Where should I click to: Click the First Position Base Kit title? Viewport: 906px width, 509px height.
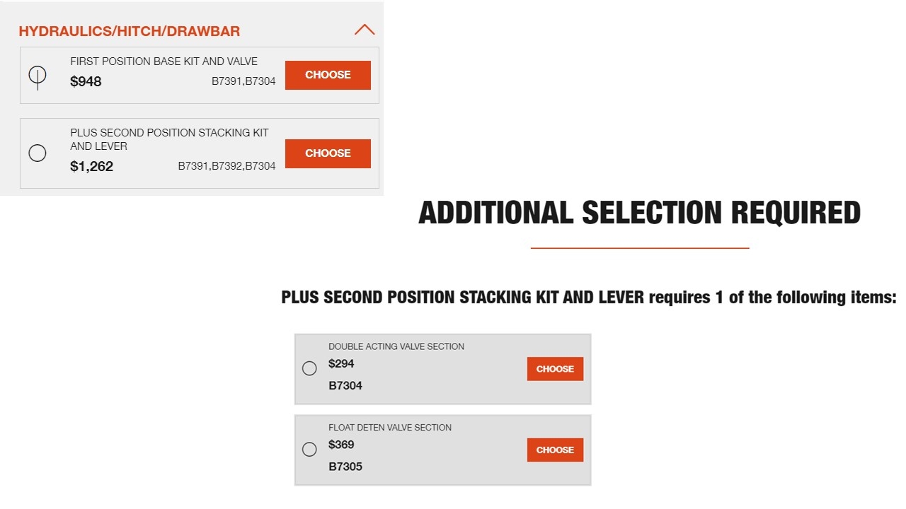(x=164, y=62)
